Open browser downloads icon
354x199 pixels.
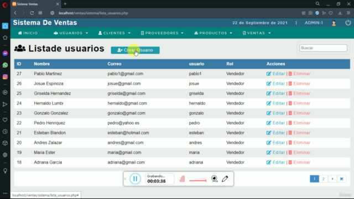coord(340,13)
